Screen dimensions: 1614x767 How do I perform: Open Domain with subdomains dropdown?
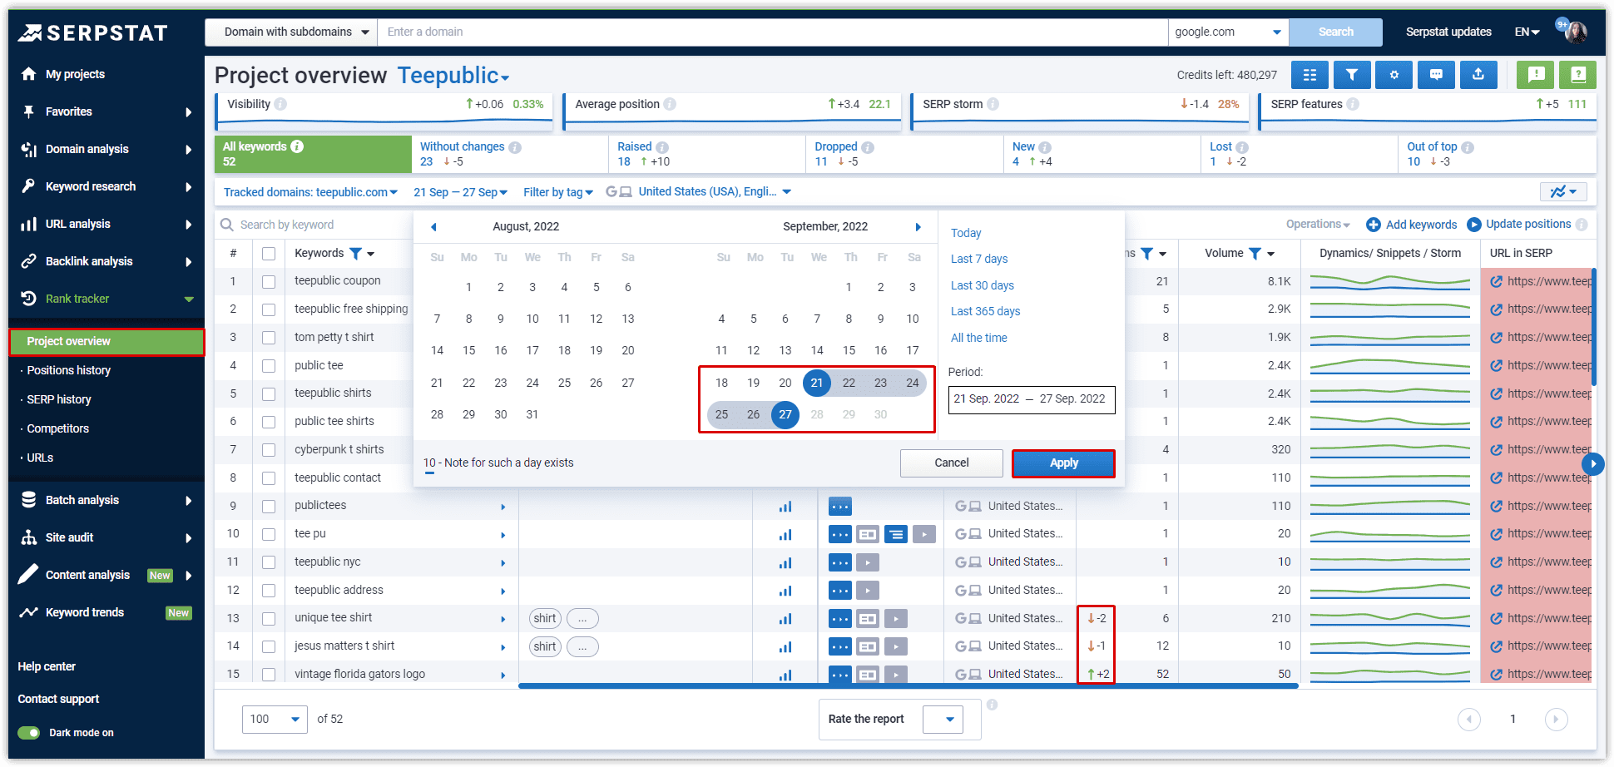tap(291, 32)
